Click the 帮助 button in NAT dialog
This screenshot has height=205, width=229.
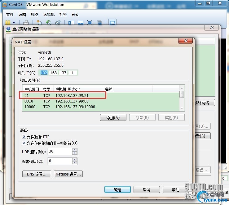[x=175, y=190]
